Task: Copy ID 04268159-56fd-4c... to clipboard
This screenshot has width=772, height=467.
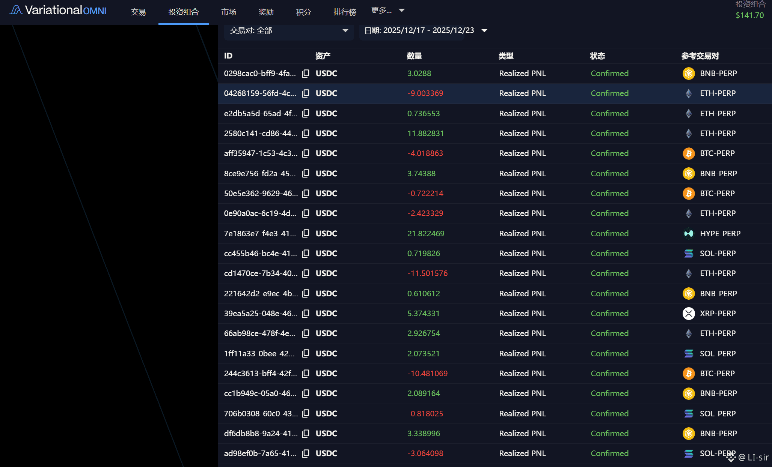Action: click(x=306, y=93)
